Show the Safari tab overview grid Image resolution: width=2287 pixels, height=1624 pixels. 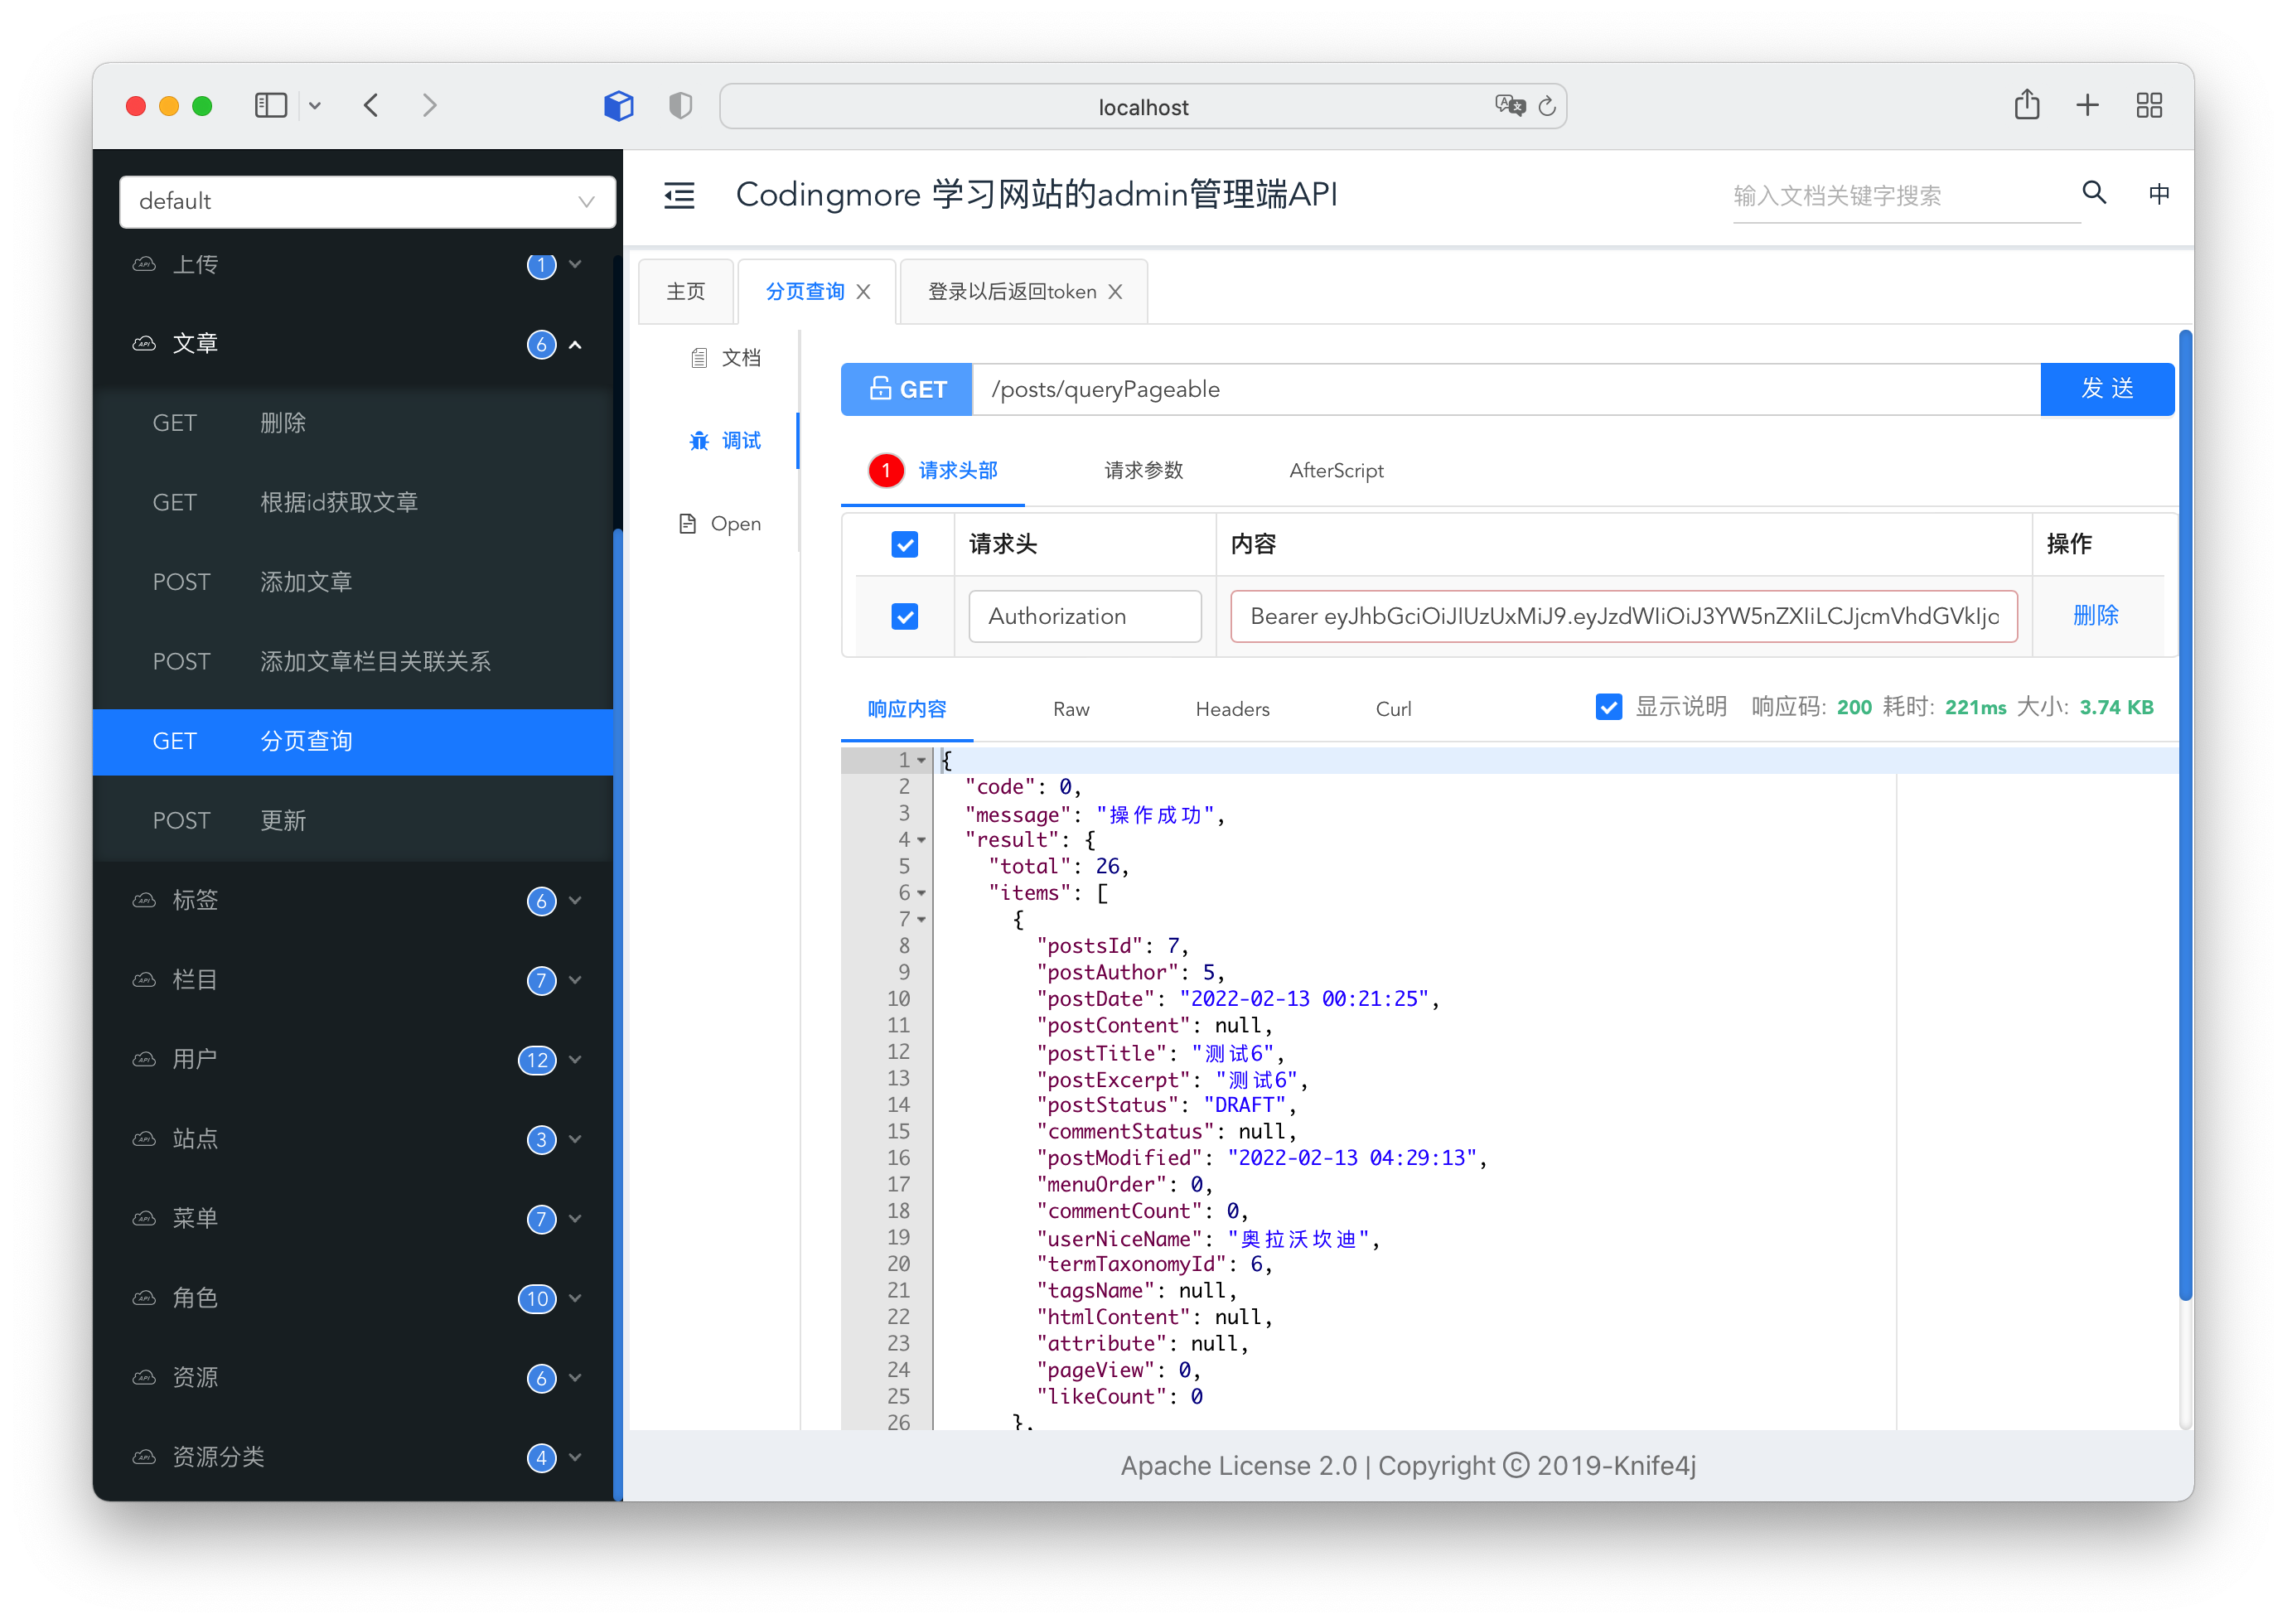coord(2149,106)
